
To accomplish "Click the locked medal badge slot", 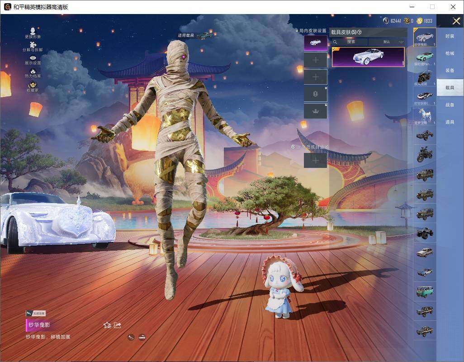I will pyautogui.click(x=316, y=94).
